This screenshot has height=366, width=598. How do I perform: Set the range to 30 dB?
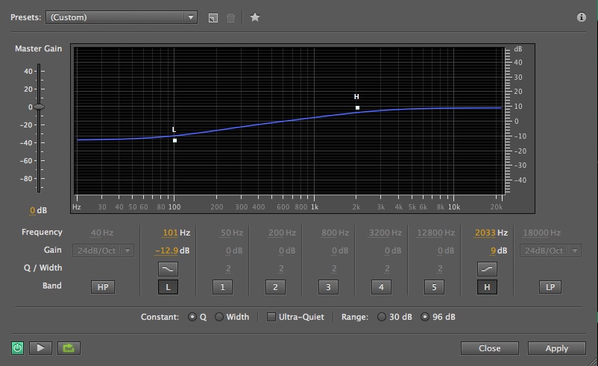(x=383, y=317)
